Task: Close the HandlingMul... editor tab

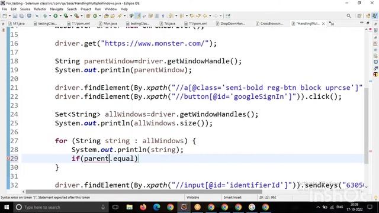Action: pyautogui.click(x=323, y=24)
